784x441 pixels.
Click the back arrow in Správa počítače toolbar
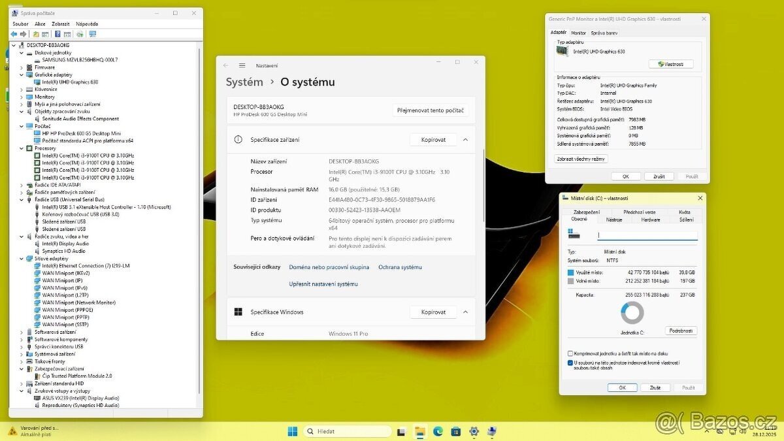coord(14,35)
